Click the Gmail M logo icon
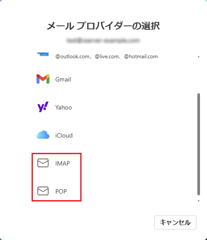The height and width of the screenshot is (240, 207). tap(43, 79)
